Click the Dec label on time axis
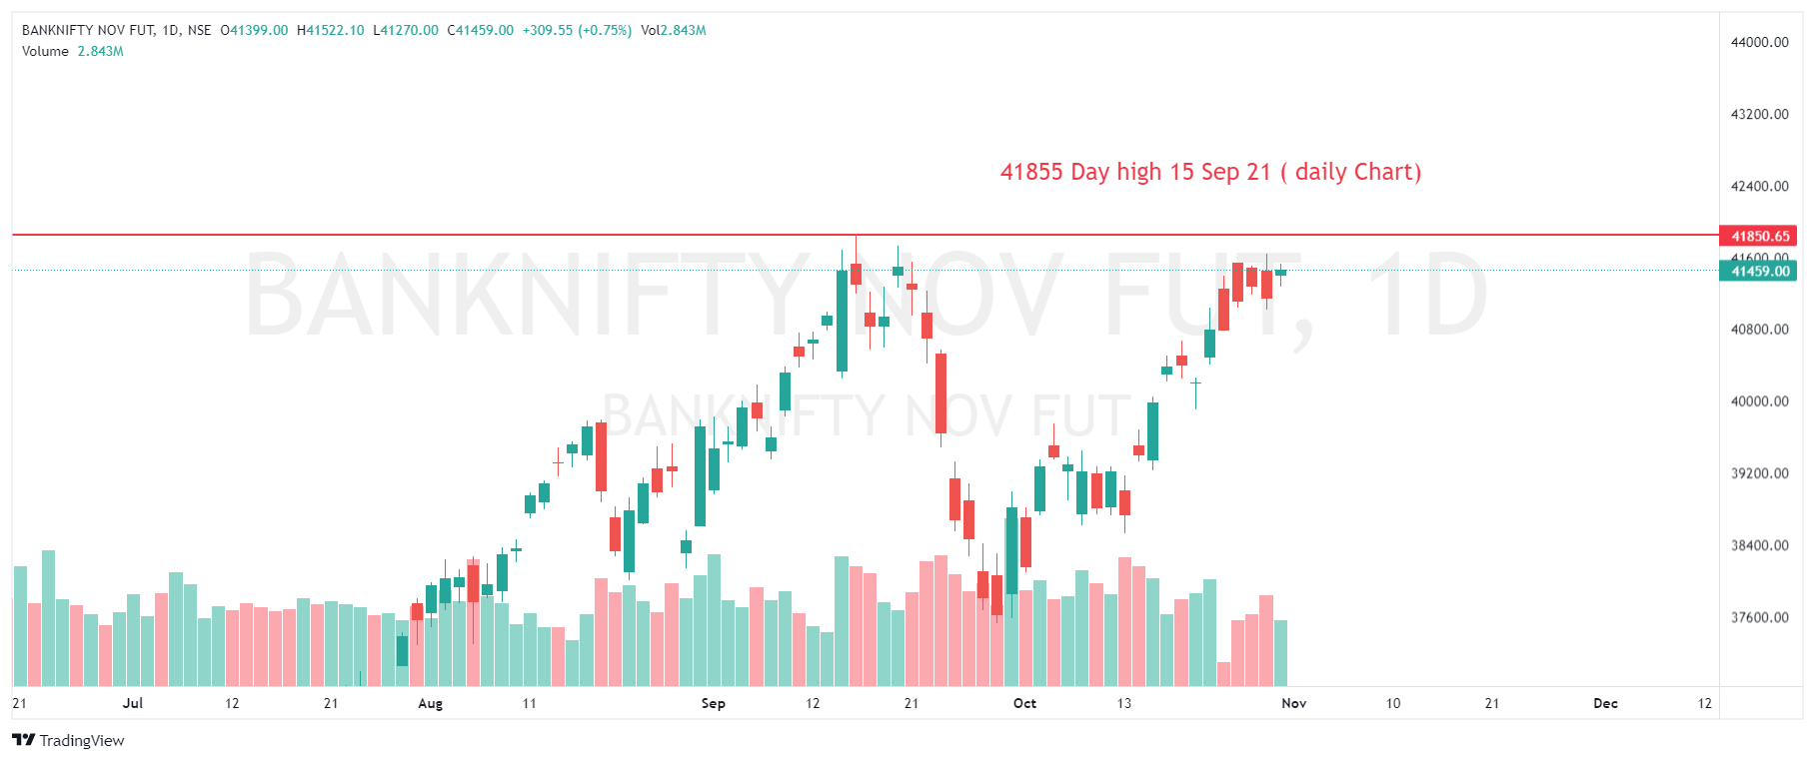Viewport: 1815px width, 761px height. [1605, 703]
